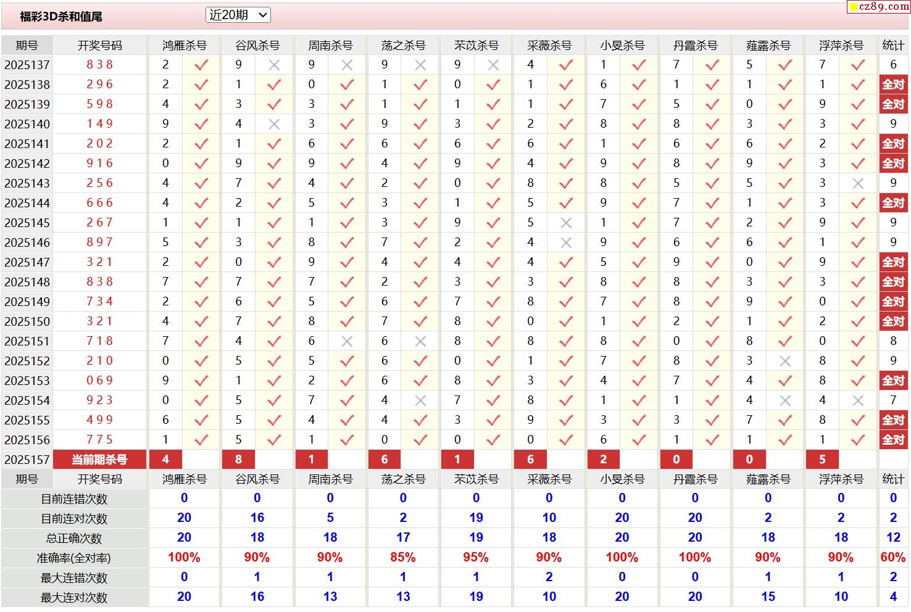Click the X mark for 周南杀号 in row 2025137
911x612 pixels.
[347, 64]
